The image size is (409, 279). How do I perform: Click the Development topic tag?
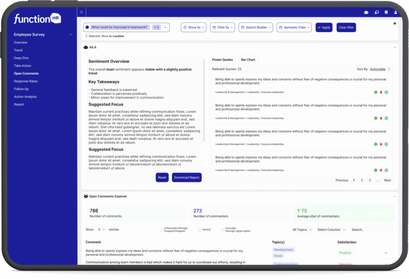284,250
